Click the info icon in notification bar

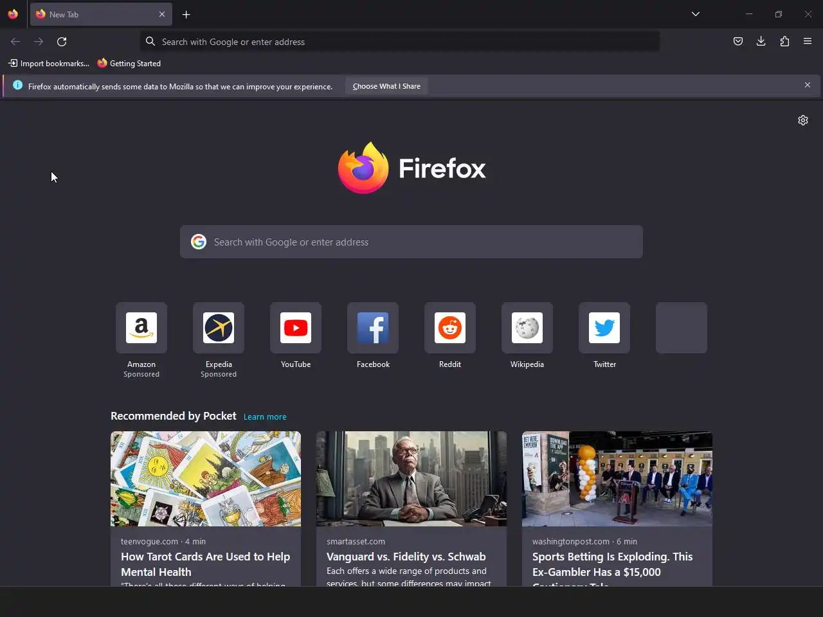(x=17, y=85)
